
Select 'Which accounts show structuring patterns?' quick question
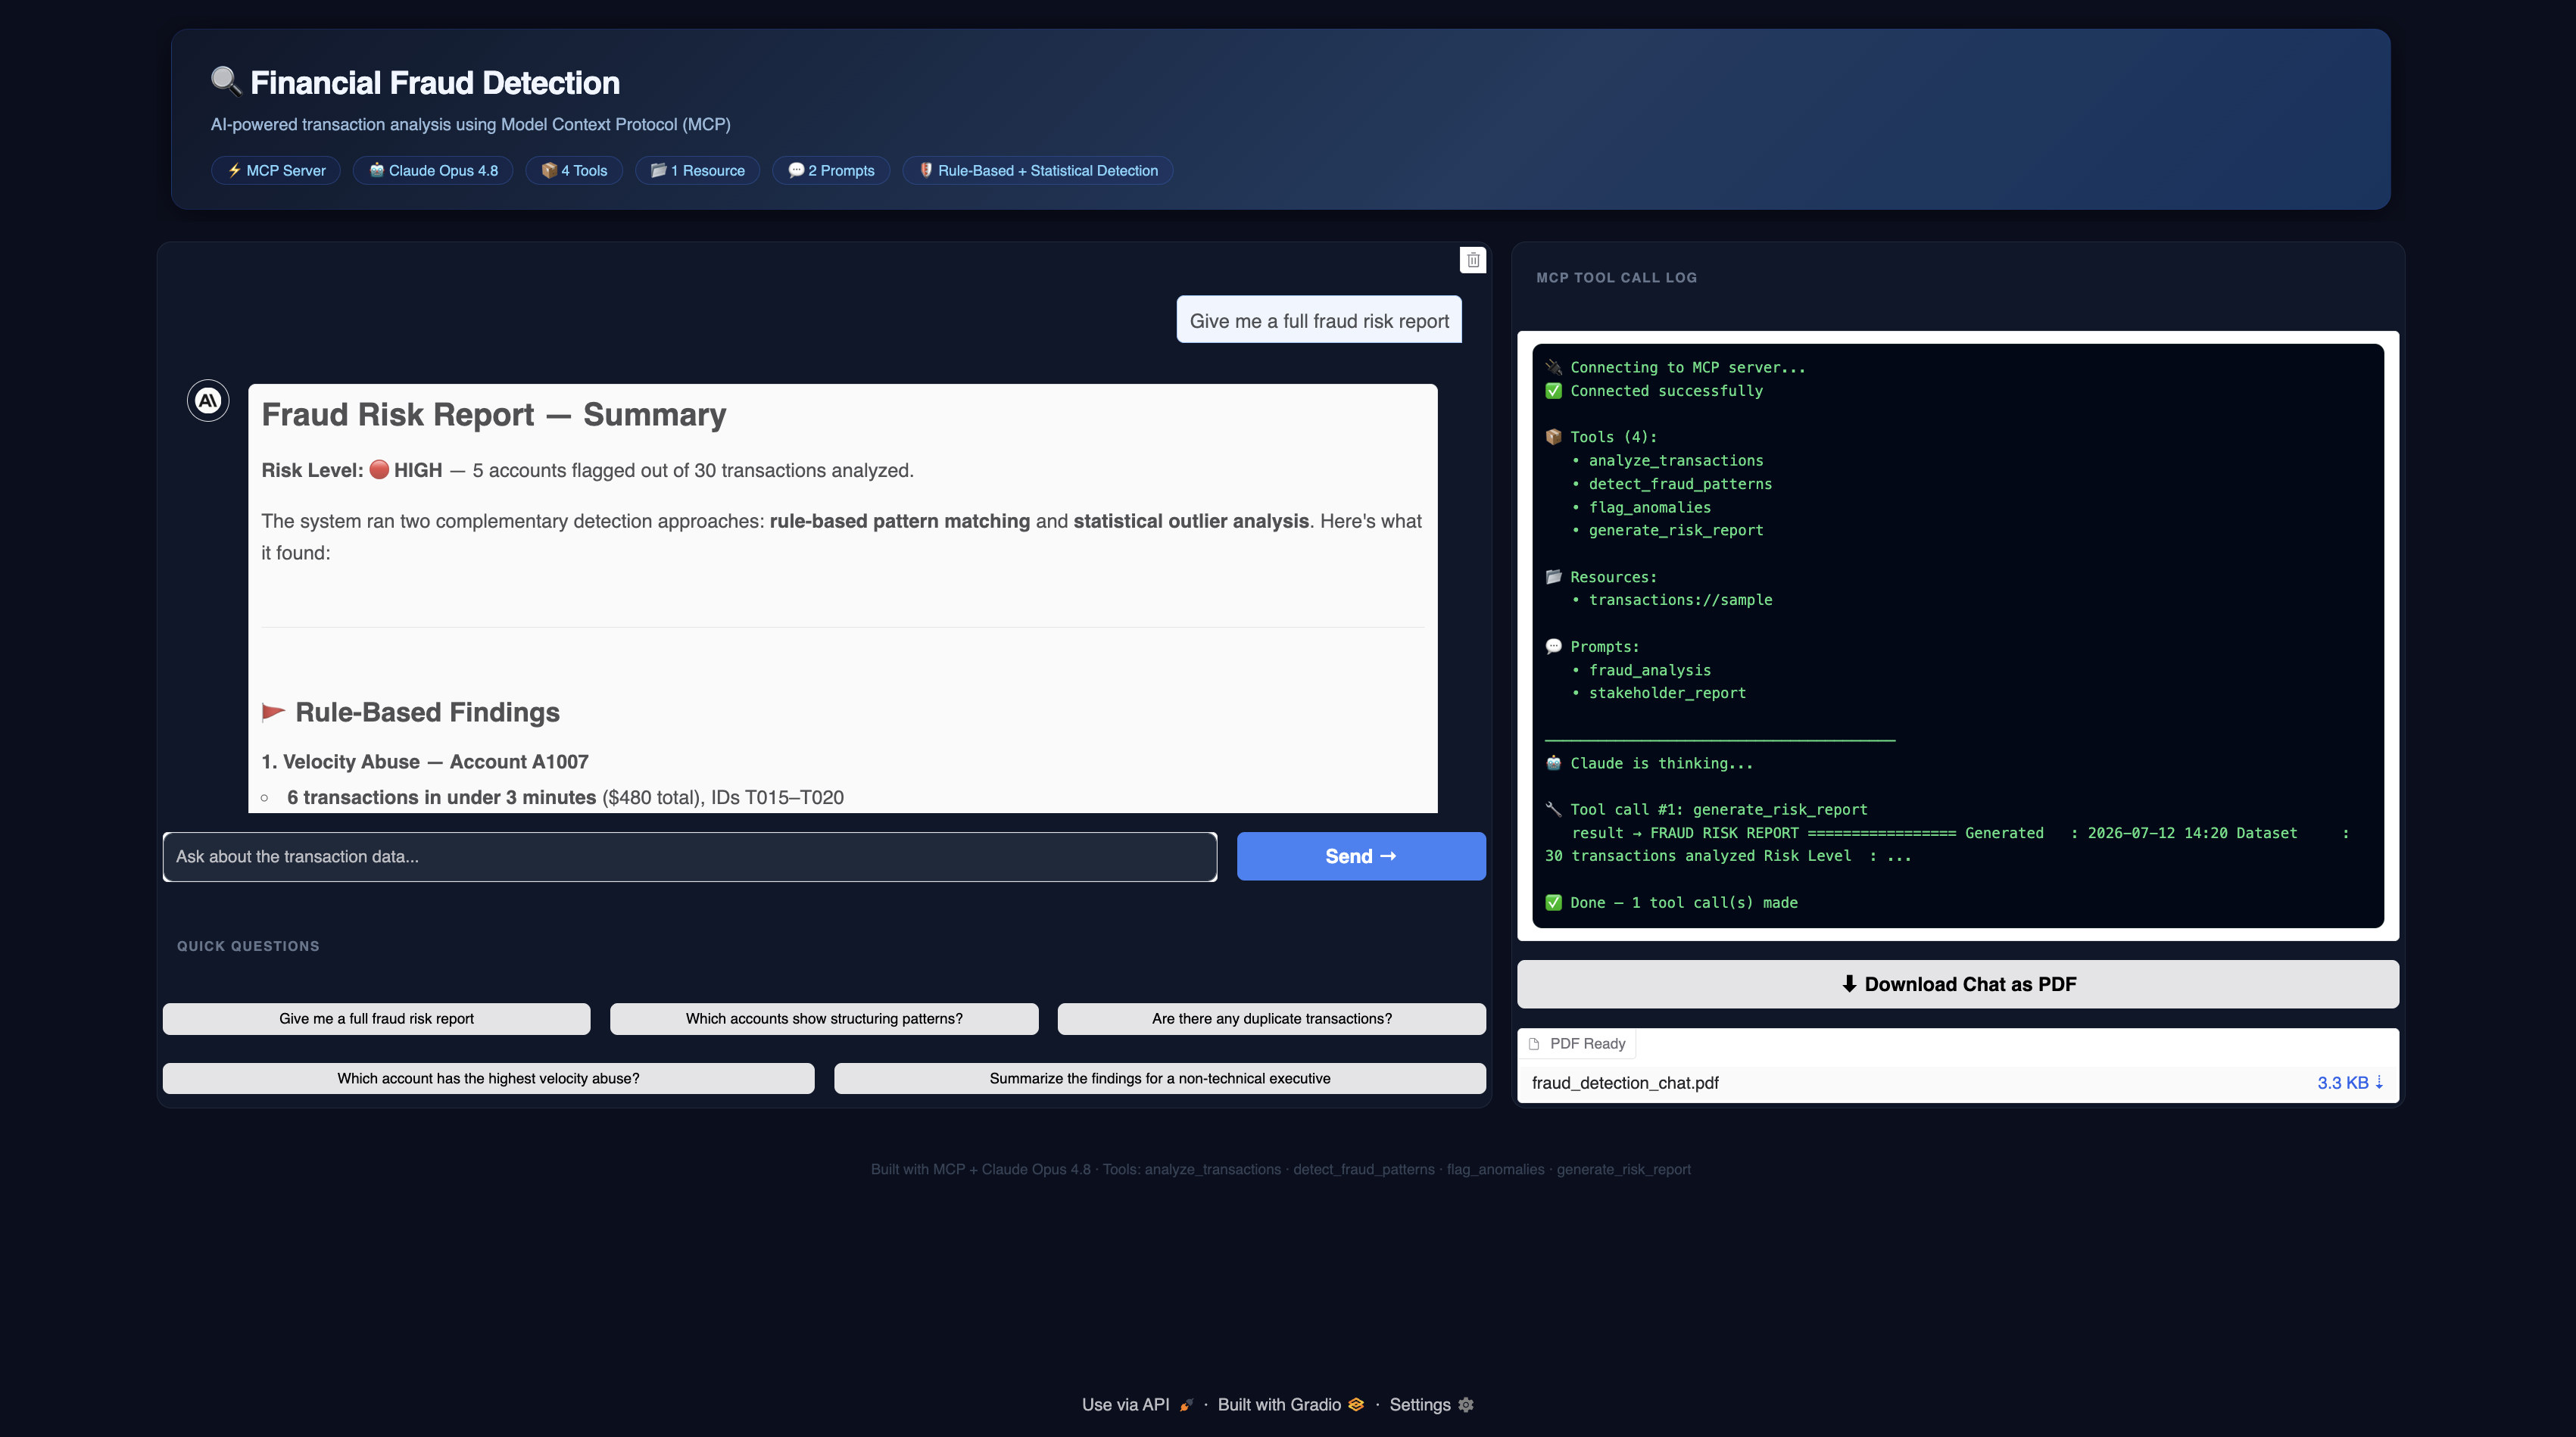pos(824,1019)
